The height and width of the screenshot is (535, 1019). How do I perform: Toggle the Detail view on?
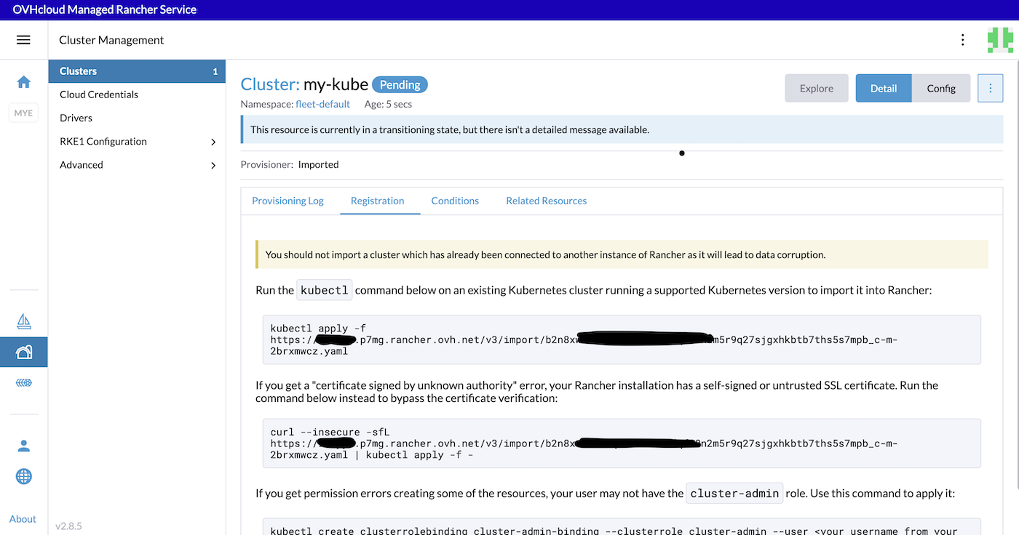point(883,88)
